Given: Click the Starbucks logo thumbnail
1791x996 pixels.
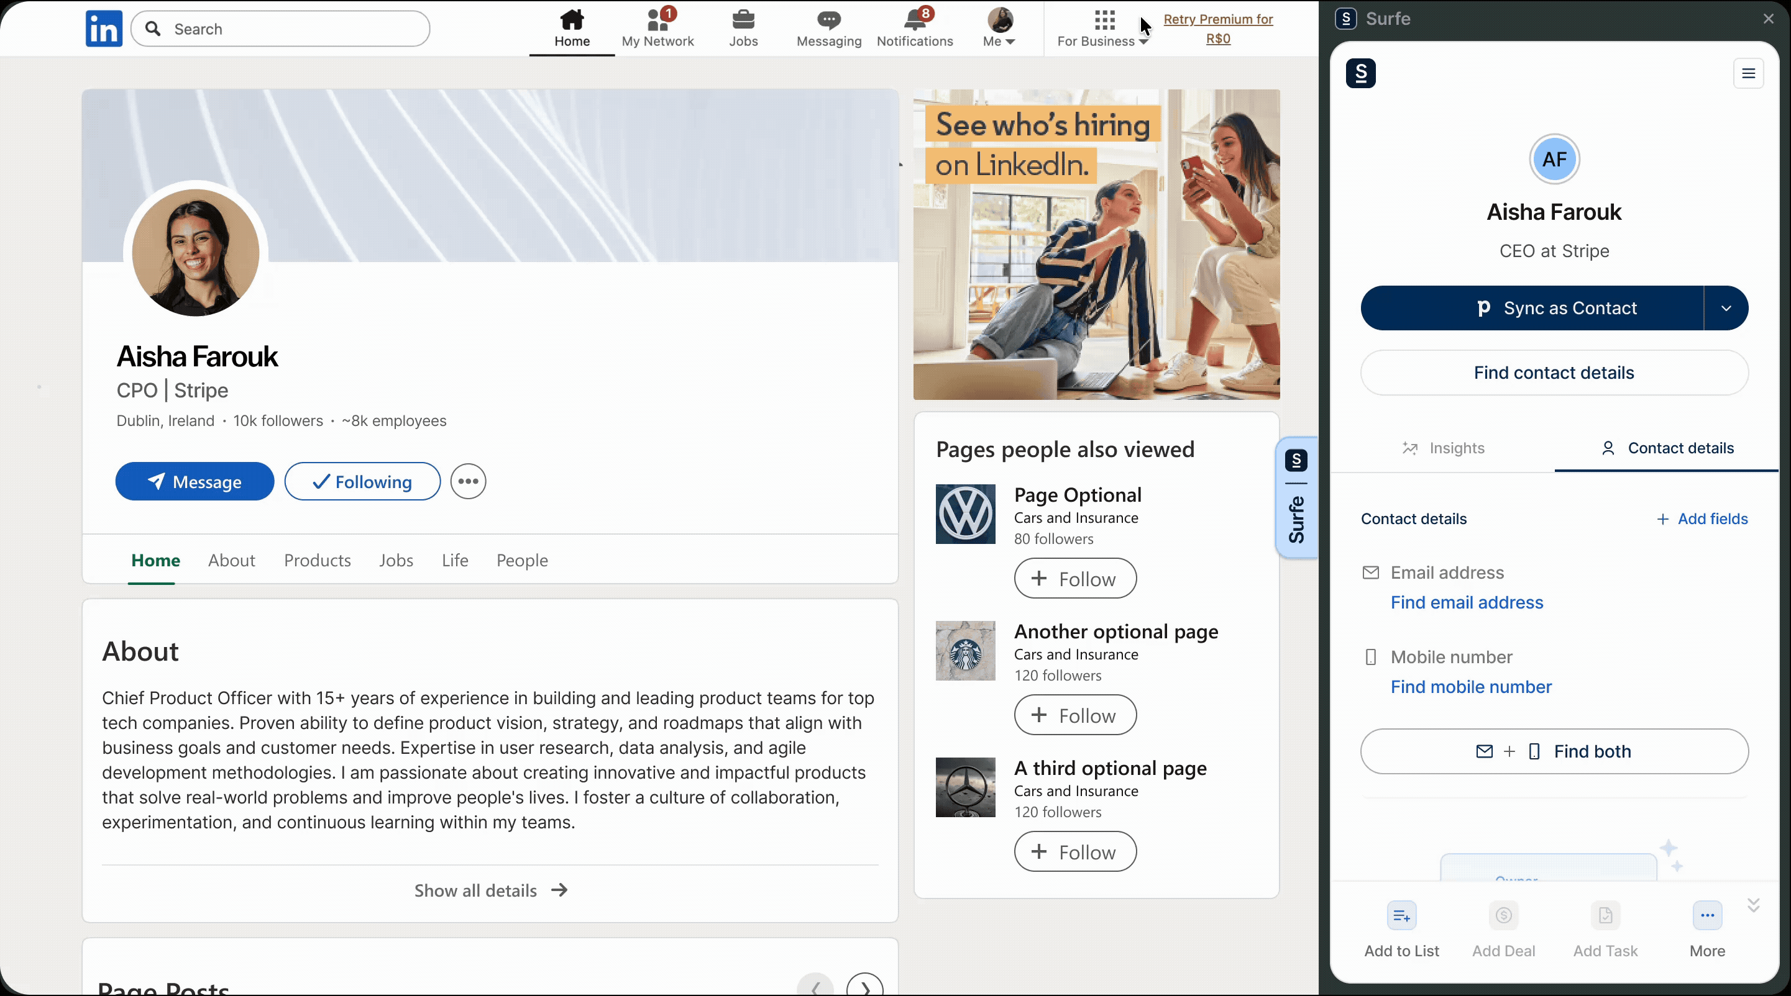Looking at the screenshot, I should [x=965, y=651].
